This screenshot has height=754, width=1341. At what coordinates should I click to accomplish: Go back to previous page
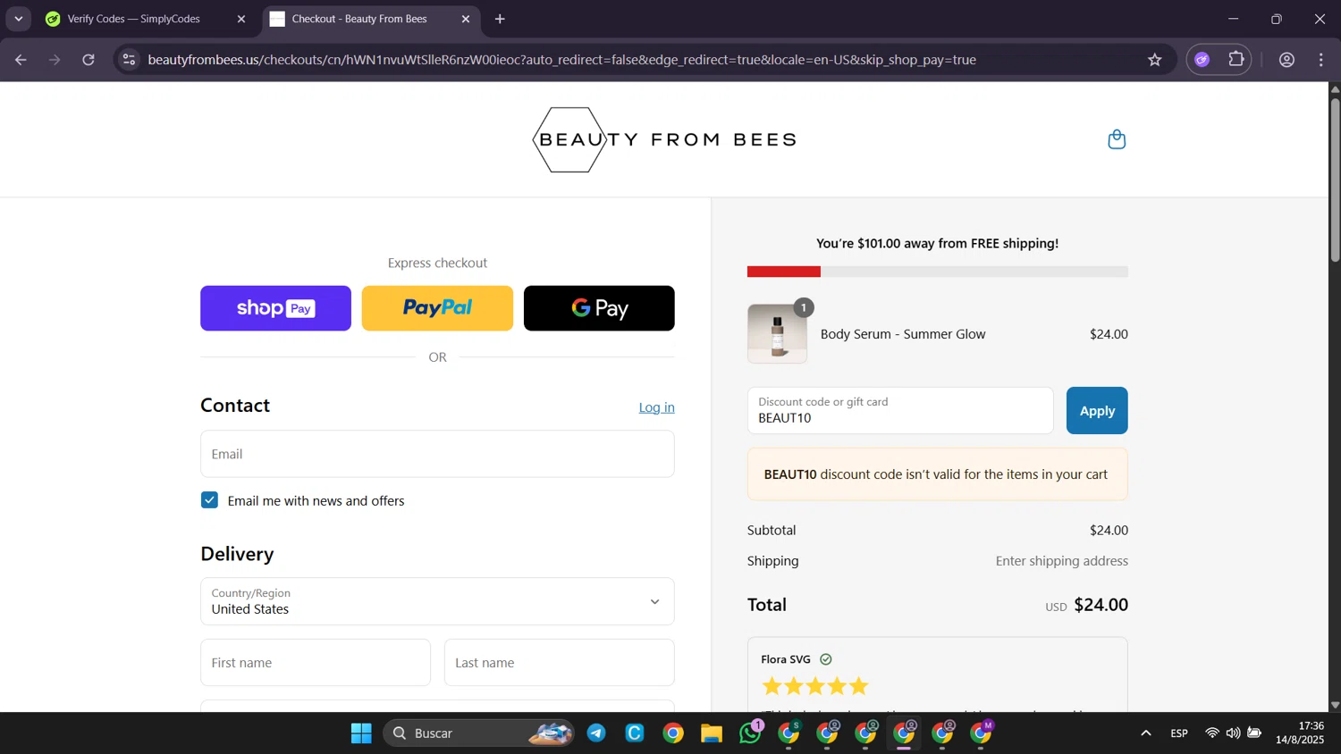pyautogui.click(x=21, y=60)
